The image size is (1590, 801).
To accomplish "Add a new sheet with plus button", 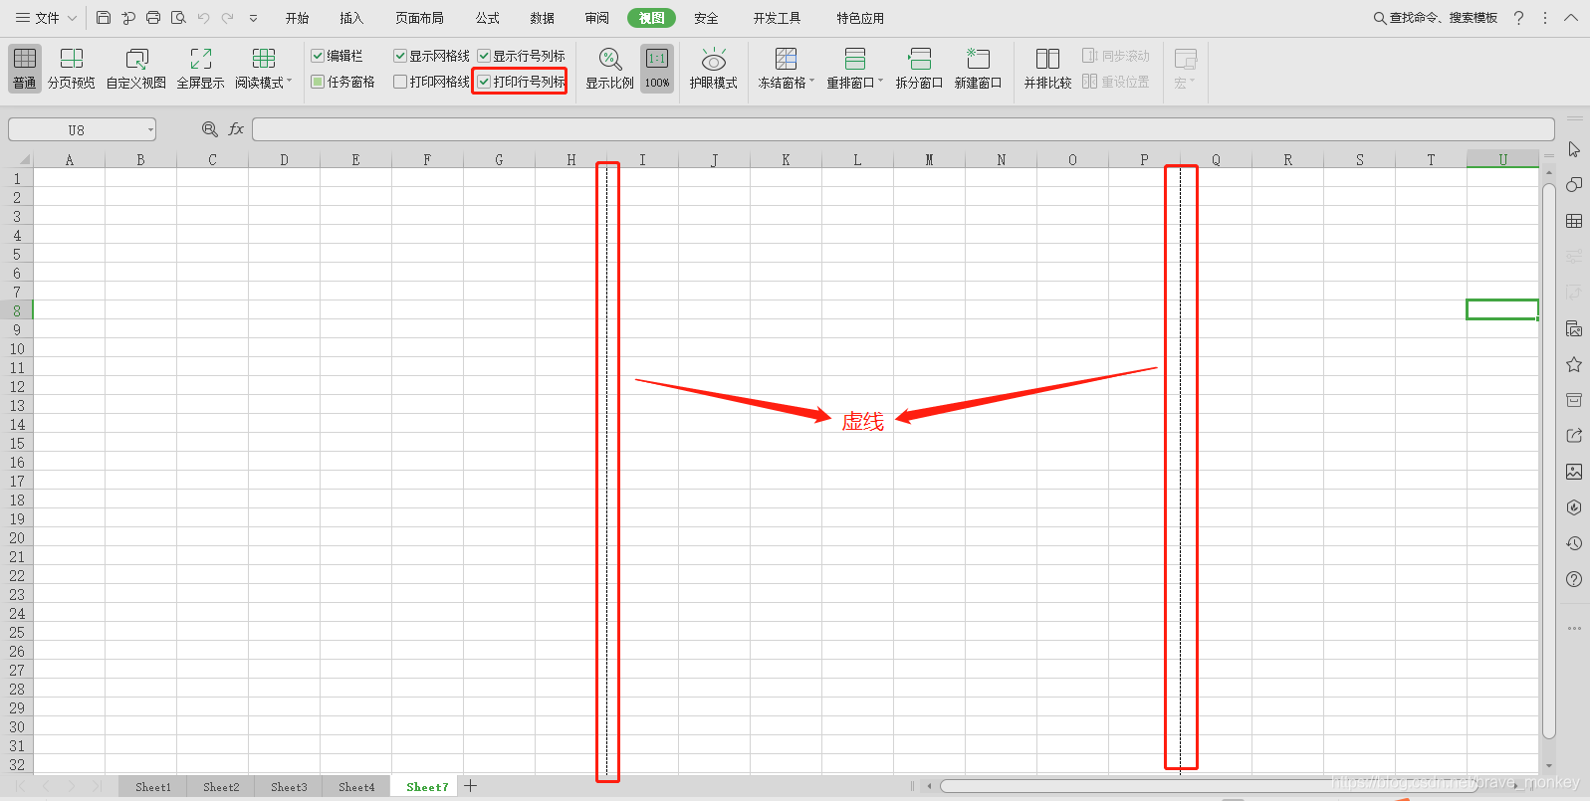I will (x=471, y=786).
